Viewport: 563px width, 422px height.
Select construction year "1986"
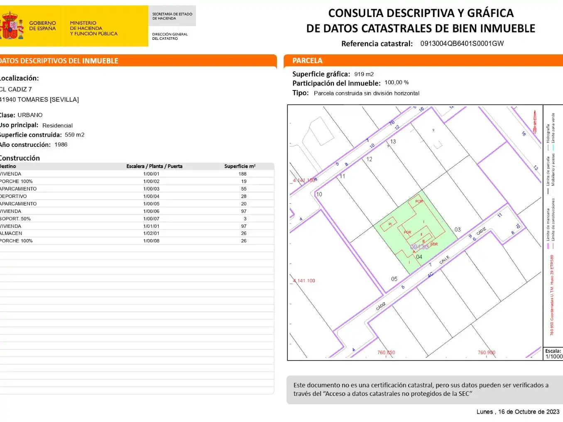pyautogui.click(x=61, y=145)
